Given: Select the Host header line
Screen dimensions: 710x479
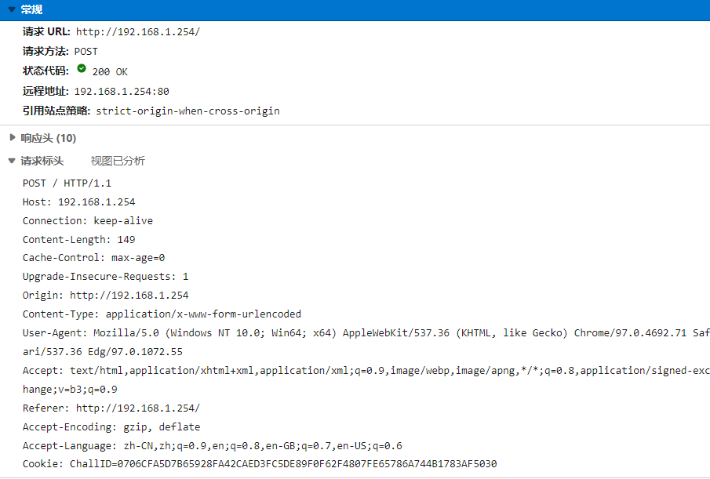Looking at the screenshot, I should click(x=78, y=202).
